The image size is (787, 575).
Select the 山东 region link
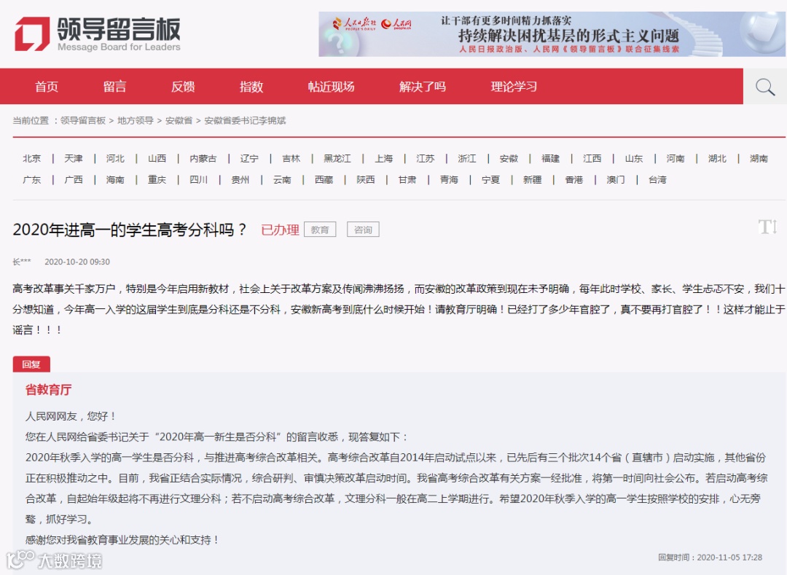point(634,159)
